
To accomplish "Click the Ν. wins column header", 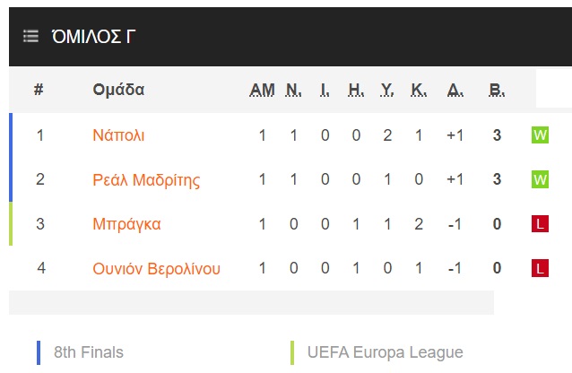I will click(x=294, y=90).
